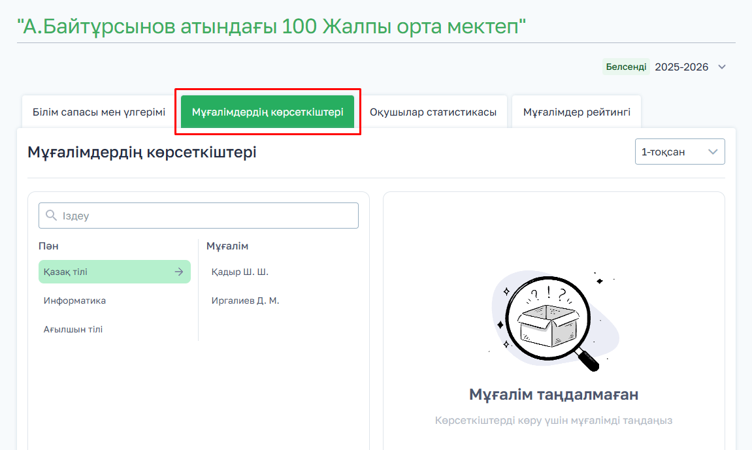
Task: Open the 1-тоқсан quarter dropdown
Action: pyautogui.click(x=679, y=152)
